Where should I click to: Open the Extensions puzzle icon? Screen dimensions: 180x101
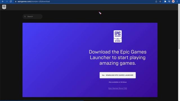click(x=165, y=1)
